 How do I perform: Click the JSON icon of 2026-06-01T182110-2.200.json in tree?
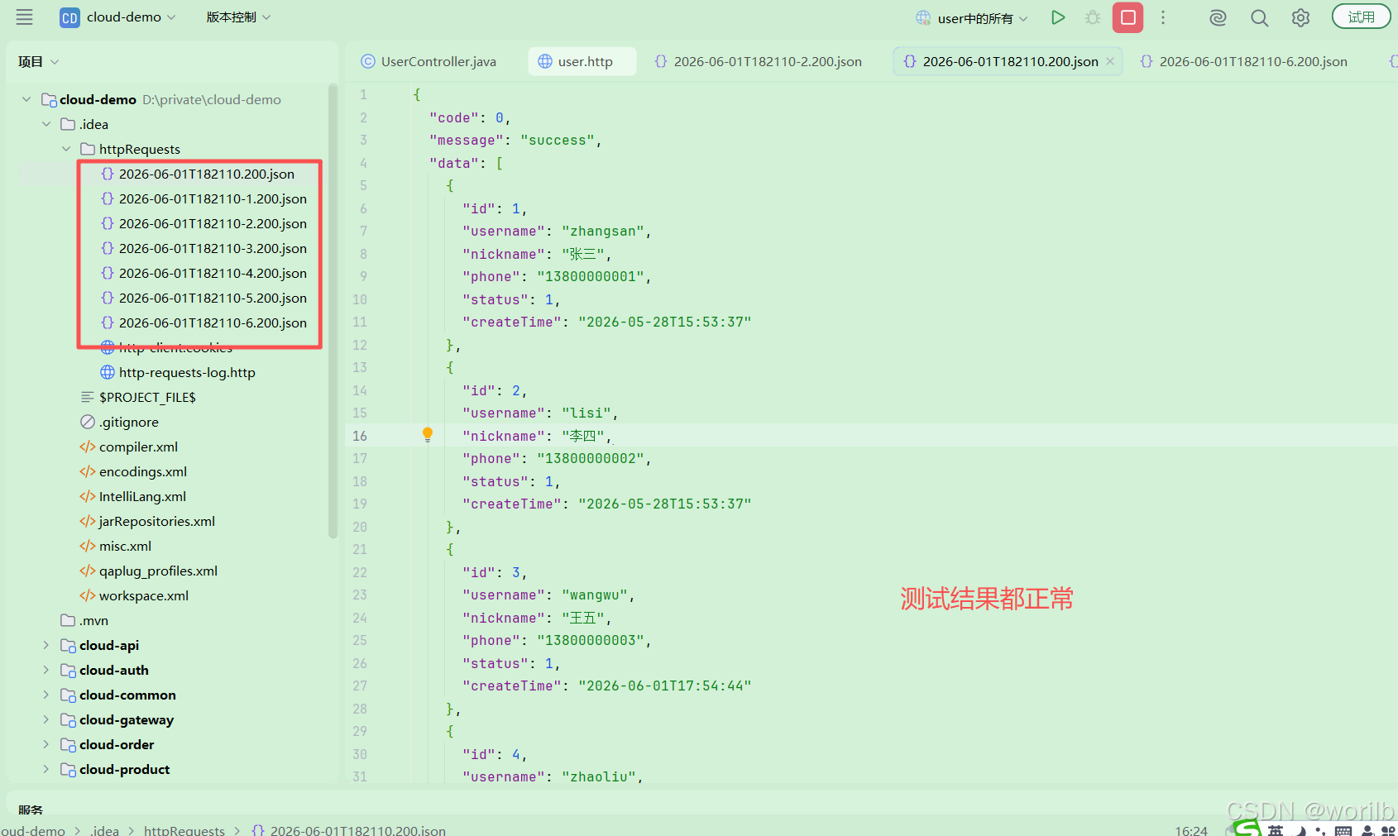(108, 223)
